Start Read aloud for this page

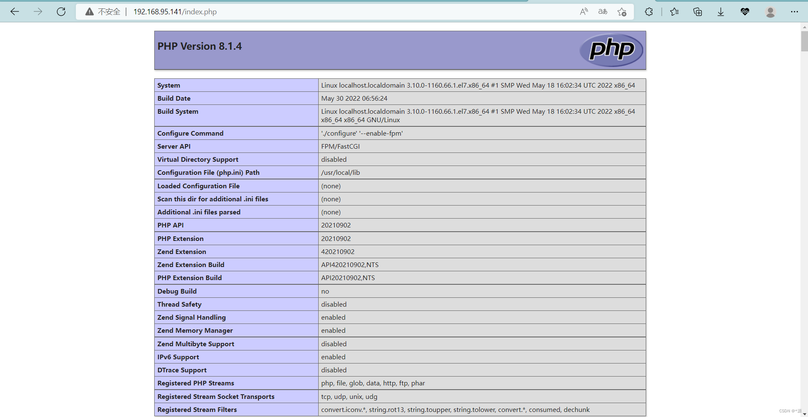point(583,12)
